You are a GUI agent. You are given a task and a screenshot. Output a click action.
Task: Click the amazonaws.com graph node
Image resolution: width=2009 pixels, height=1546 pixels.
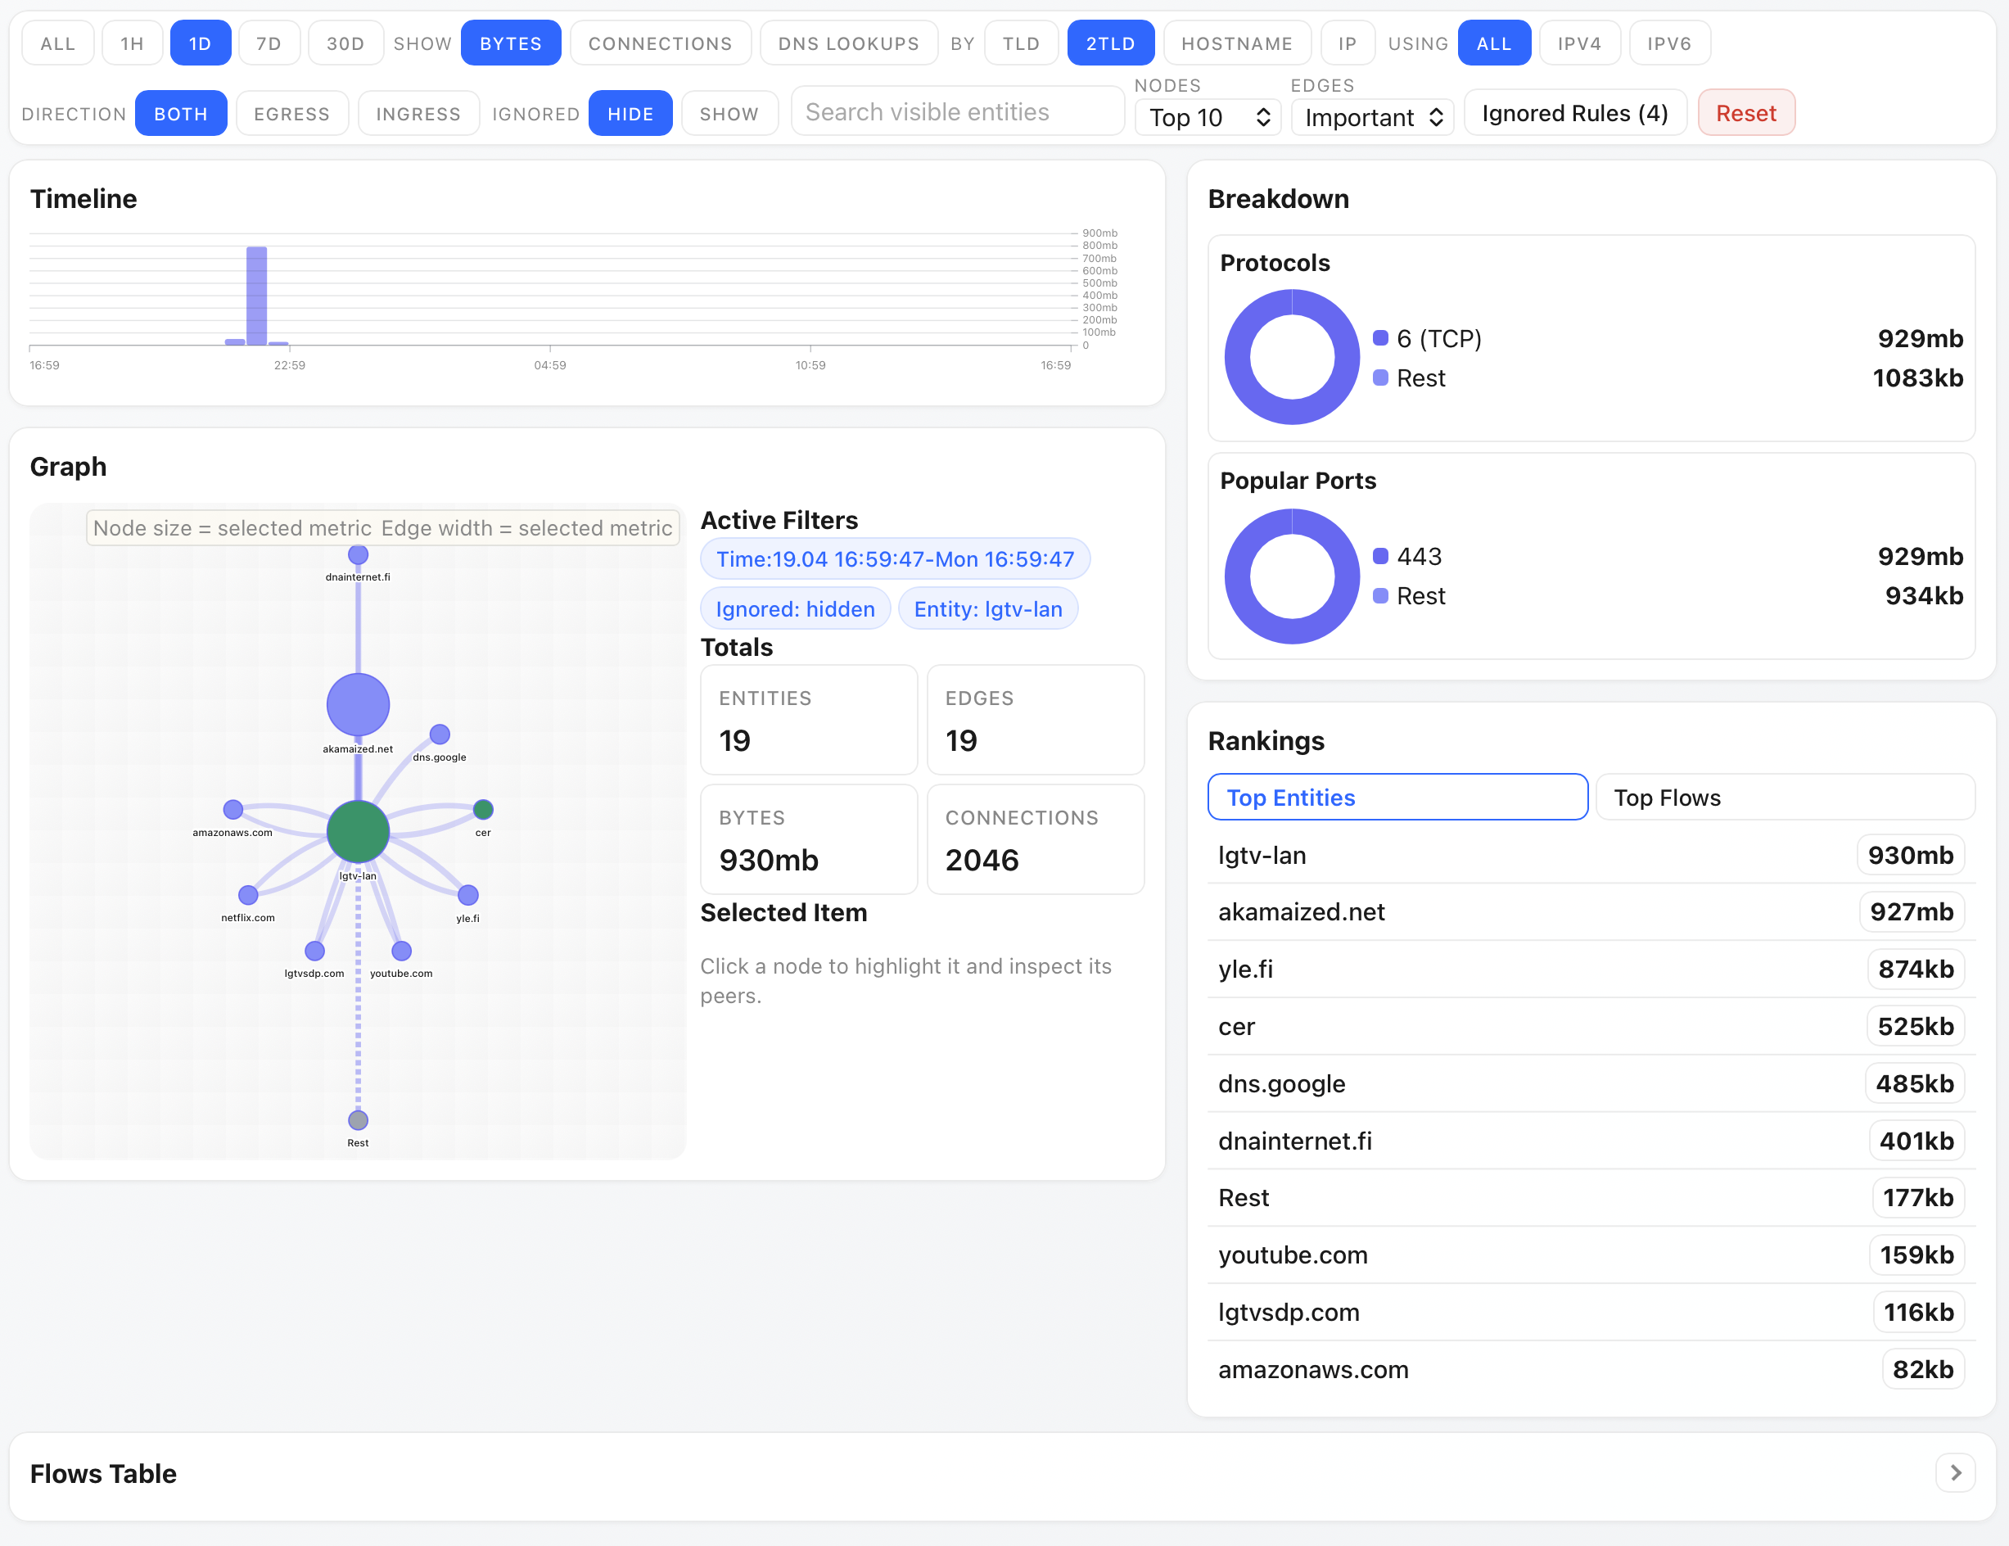coord(233,810)
